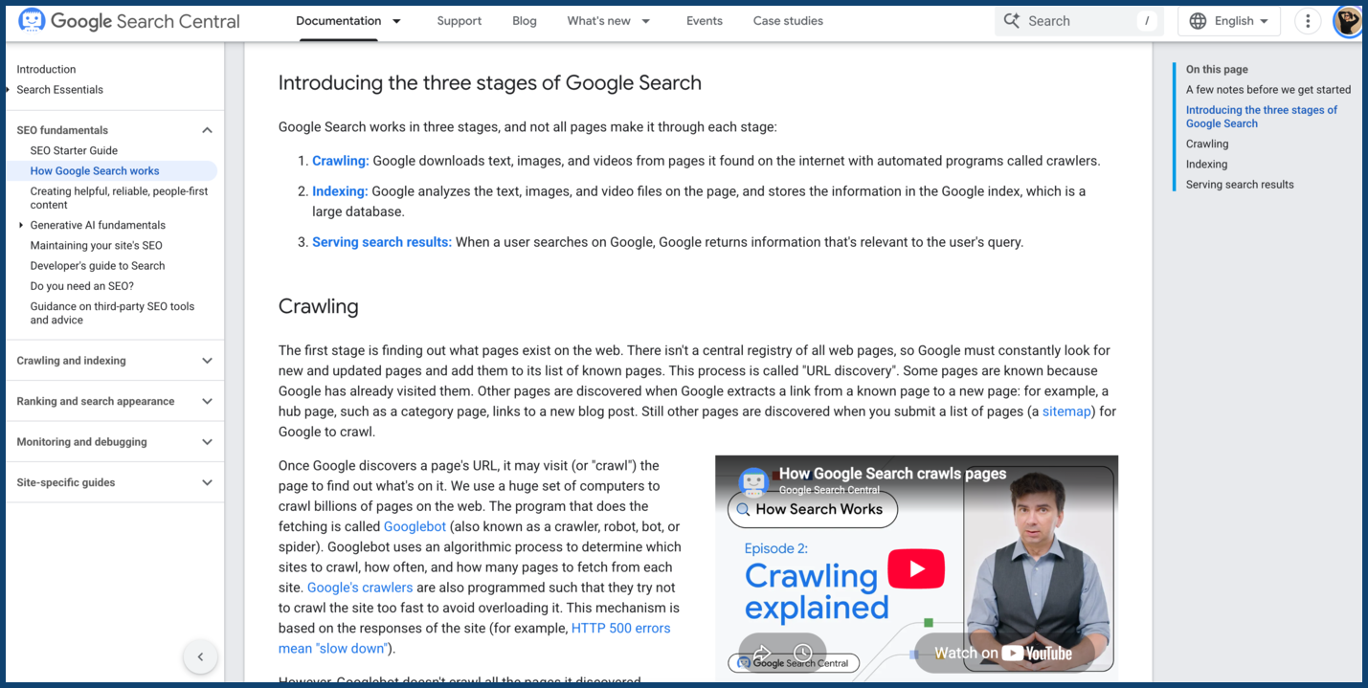This screenshot has width=1368, height=688.
Task: Expand the Monitoring and debugging section
Action: point(207,442)
